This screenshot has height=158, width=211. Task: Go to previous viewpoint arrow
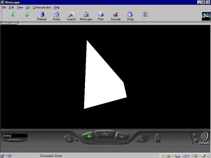point(5,141)
